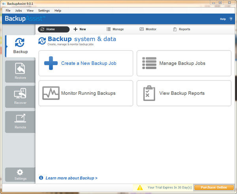Open the Jobs menu

click(19, 11)
